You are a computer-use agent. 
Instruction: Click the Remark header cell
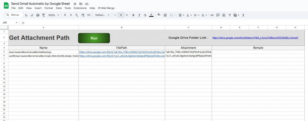[258, 48]
